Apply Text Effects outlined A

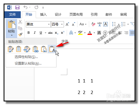tap(71, 33)
